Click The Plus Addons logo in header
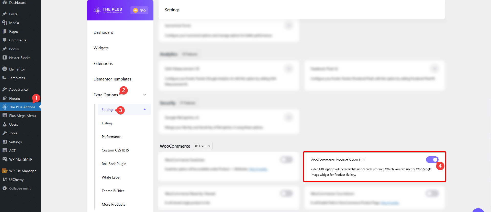This screenshot has width=491, height=212. pos(108,10)
